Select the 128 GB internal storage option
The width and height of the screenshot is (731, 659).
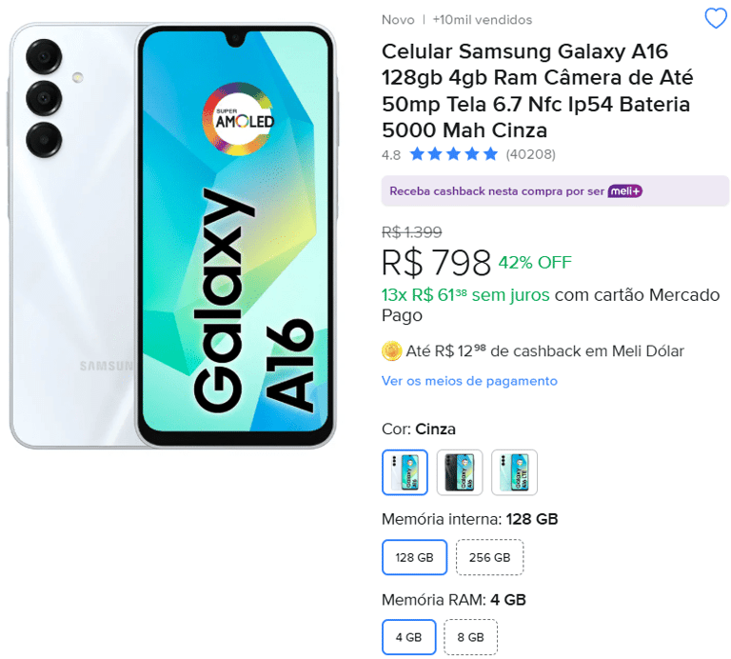[414, 557]
